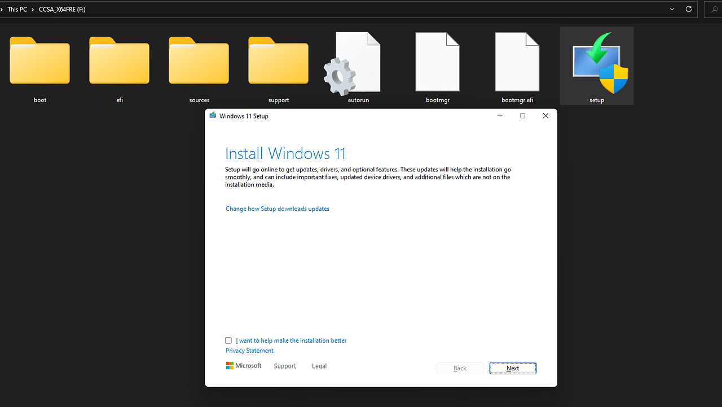Screen dimensions: 722x407
Task: Click the Microsoft logo in Setup
Action: [244, 366]
